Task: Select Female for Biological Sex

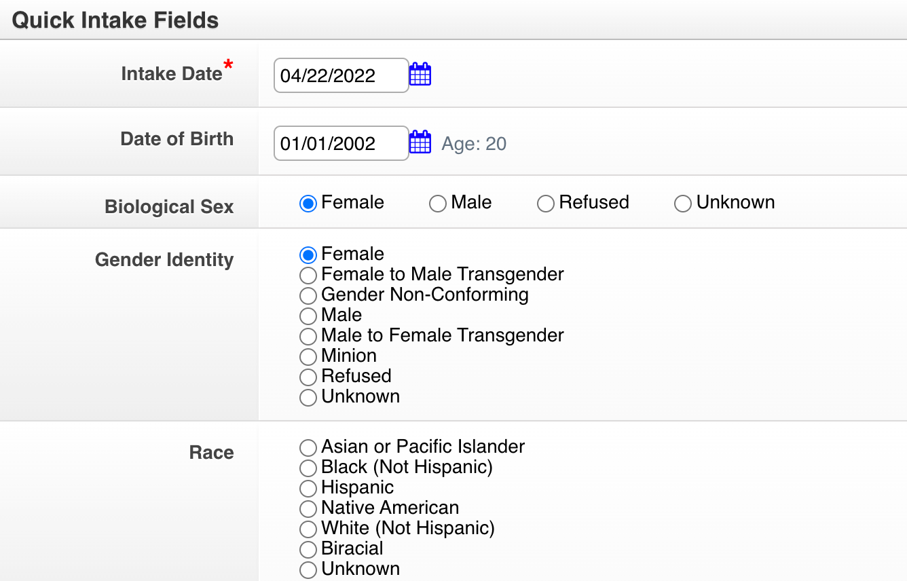Action: tap(308, 204)
